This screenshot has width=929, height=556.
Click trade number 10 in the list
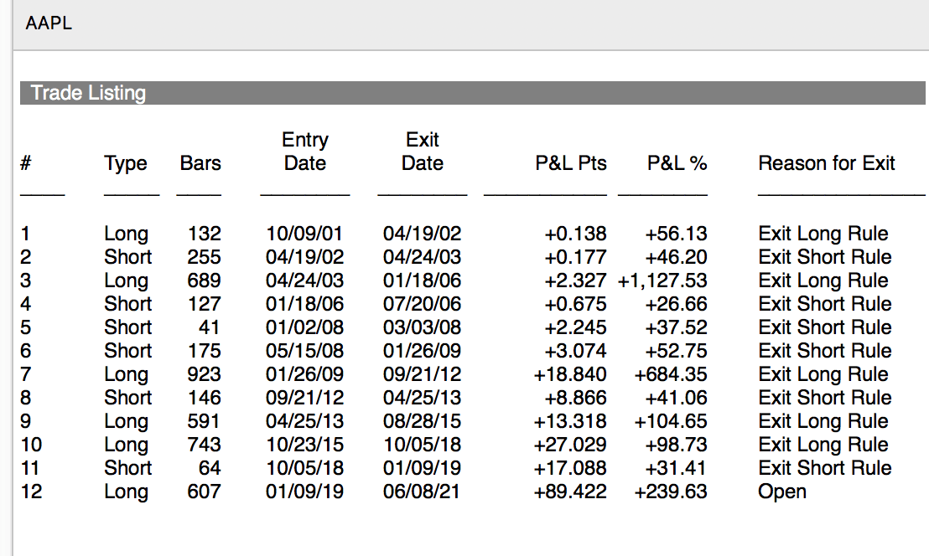(31, 445)
